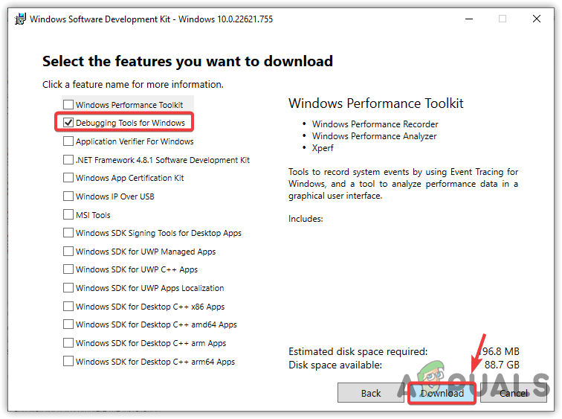Viewport: 562px width, 419px height.
Task: Enable Windows SDK for UWP Managed Apps
Action: click(x=69, y=252)
